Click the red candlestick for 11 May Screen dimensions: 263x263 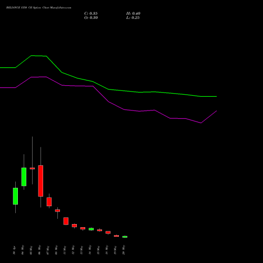66,221
